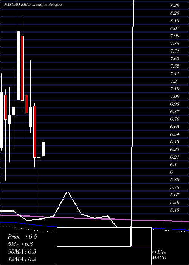Viewport: 189px width, 265px height.
Task: Click the 8.28 price axis label
Action: click(175, 13)
